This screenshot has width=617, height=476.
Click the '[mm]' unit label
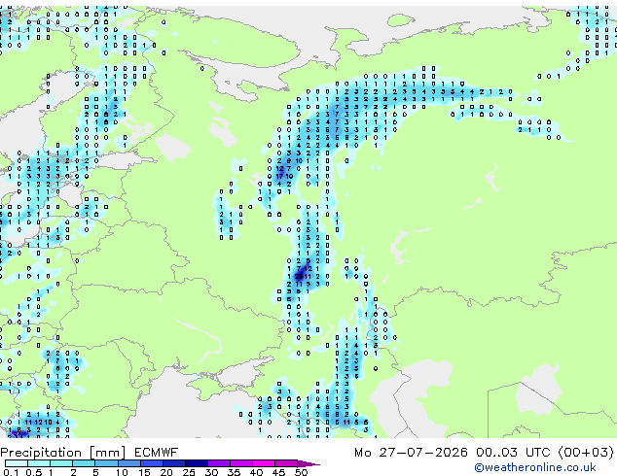point(108,453)
